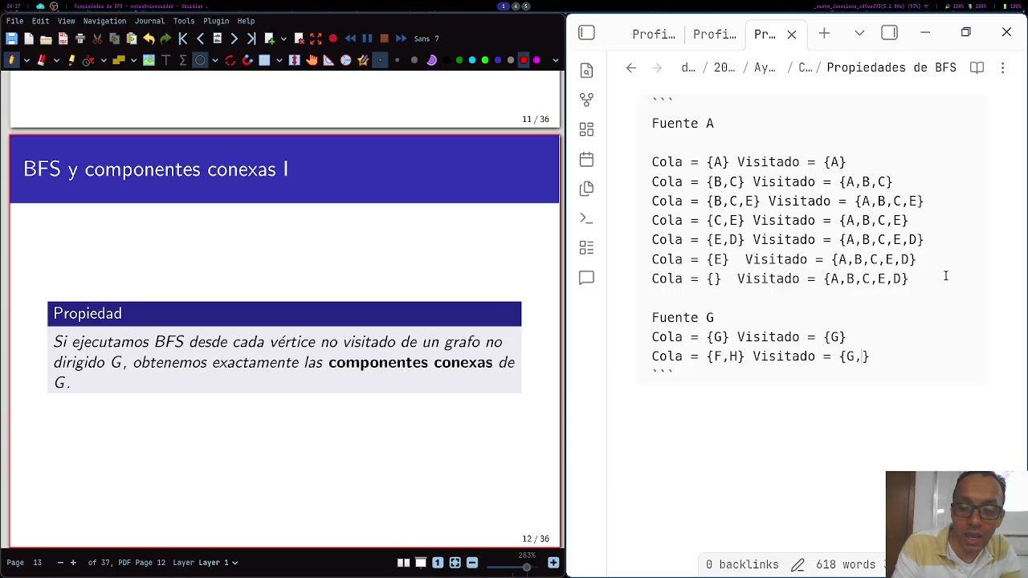Image resolution: width=1028 pixels, height=578 pixels.
Task: Select the vertical space tool
Action: pyautogui.click(x=294, y=60)
